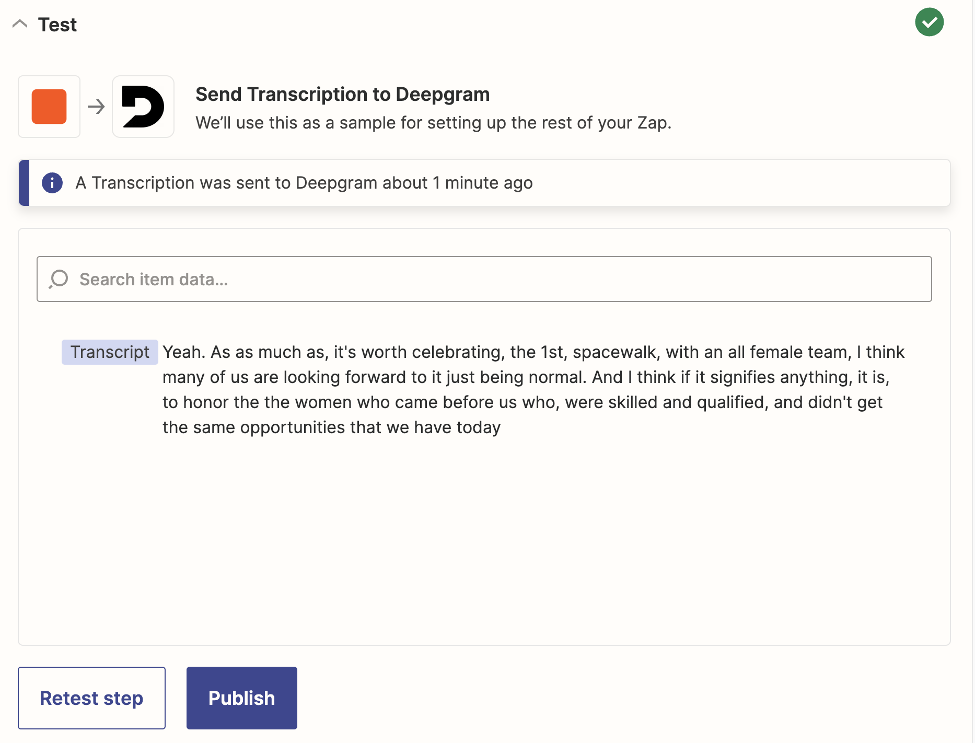
Task: Click the sample for your Zap subtitle
Action: pyautogui.click(x=433, y=123)
